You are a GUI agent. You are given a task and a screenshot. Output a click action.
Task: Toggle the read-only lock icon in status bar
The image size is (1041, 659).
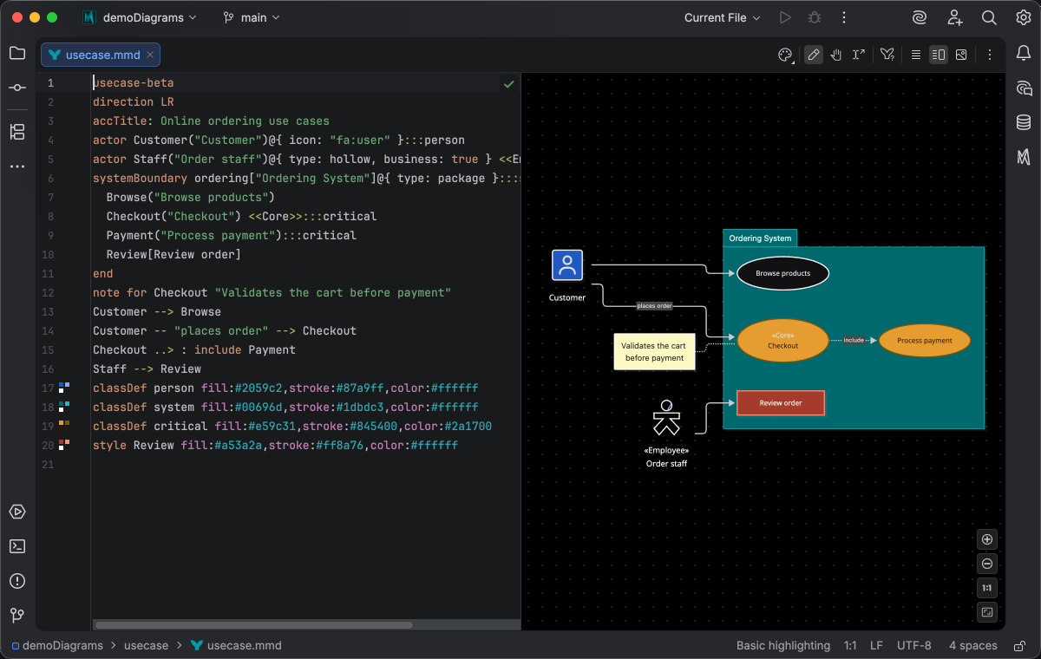pos(1018,645)
